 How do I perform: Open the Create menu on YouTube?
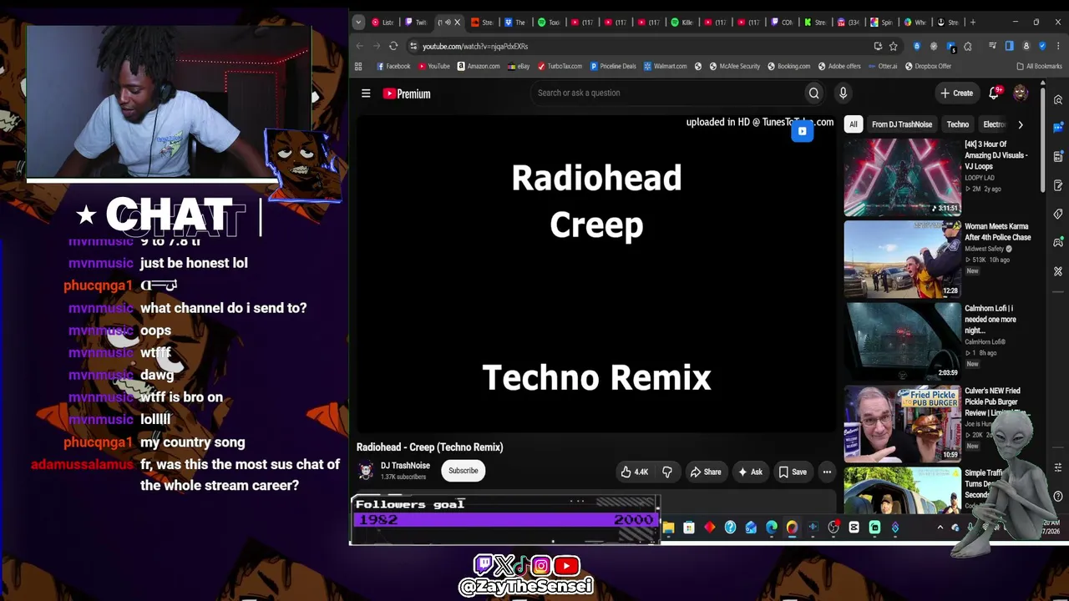[957, 93]
